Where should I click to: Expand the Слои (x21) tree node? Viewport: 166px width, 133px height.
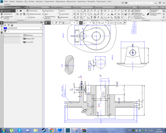22,42
